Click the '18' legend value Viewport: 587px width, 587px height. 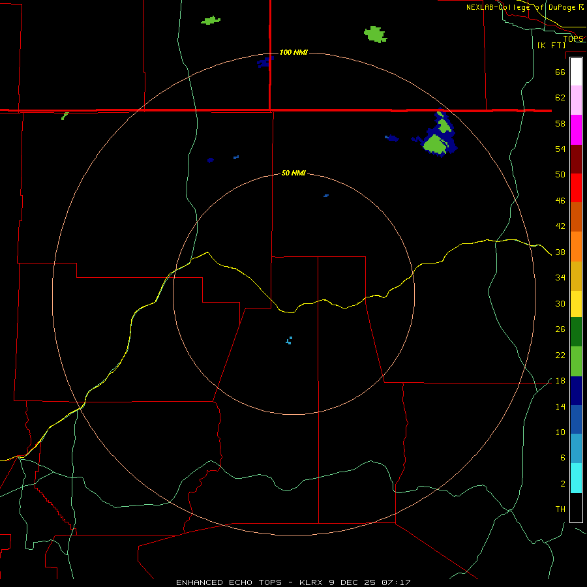coord(560,381)
